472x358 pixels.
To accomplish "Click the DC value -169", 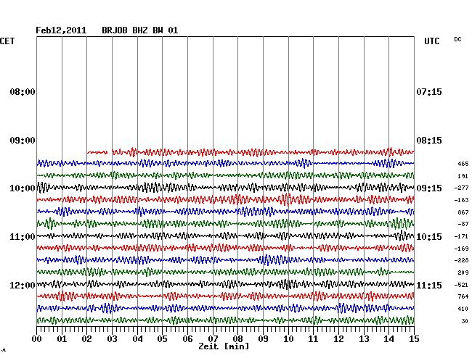I will (461, 249).
